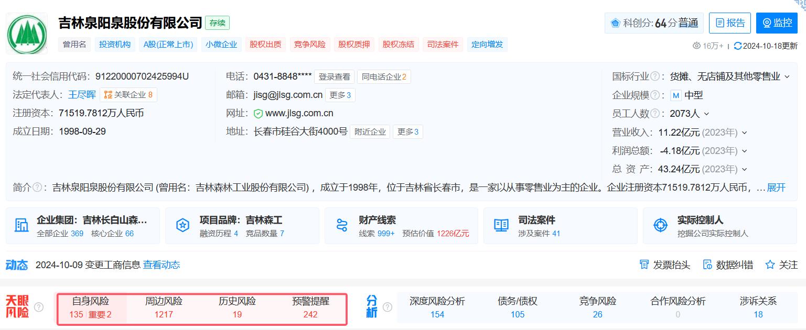Image resolution: width=806 pixels, height=330 pixels.
Task: Click the help icon beside 分析
Action: (388, 307)
